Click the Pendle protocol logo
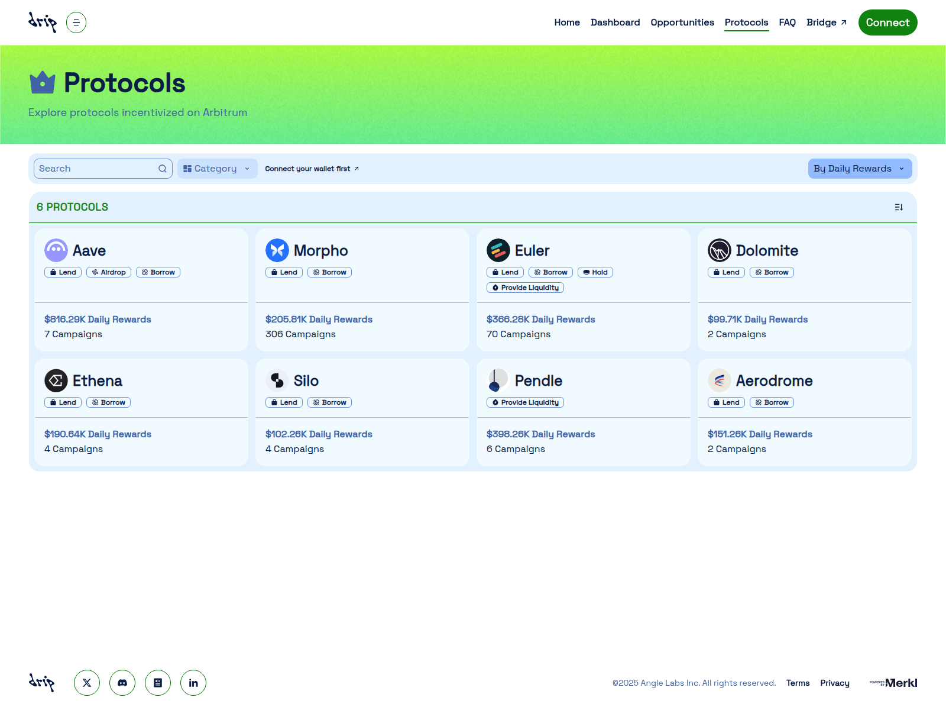The height and width of the screenshot is (710, 946). tap(497, 380)
